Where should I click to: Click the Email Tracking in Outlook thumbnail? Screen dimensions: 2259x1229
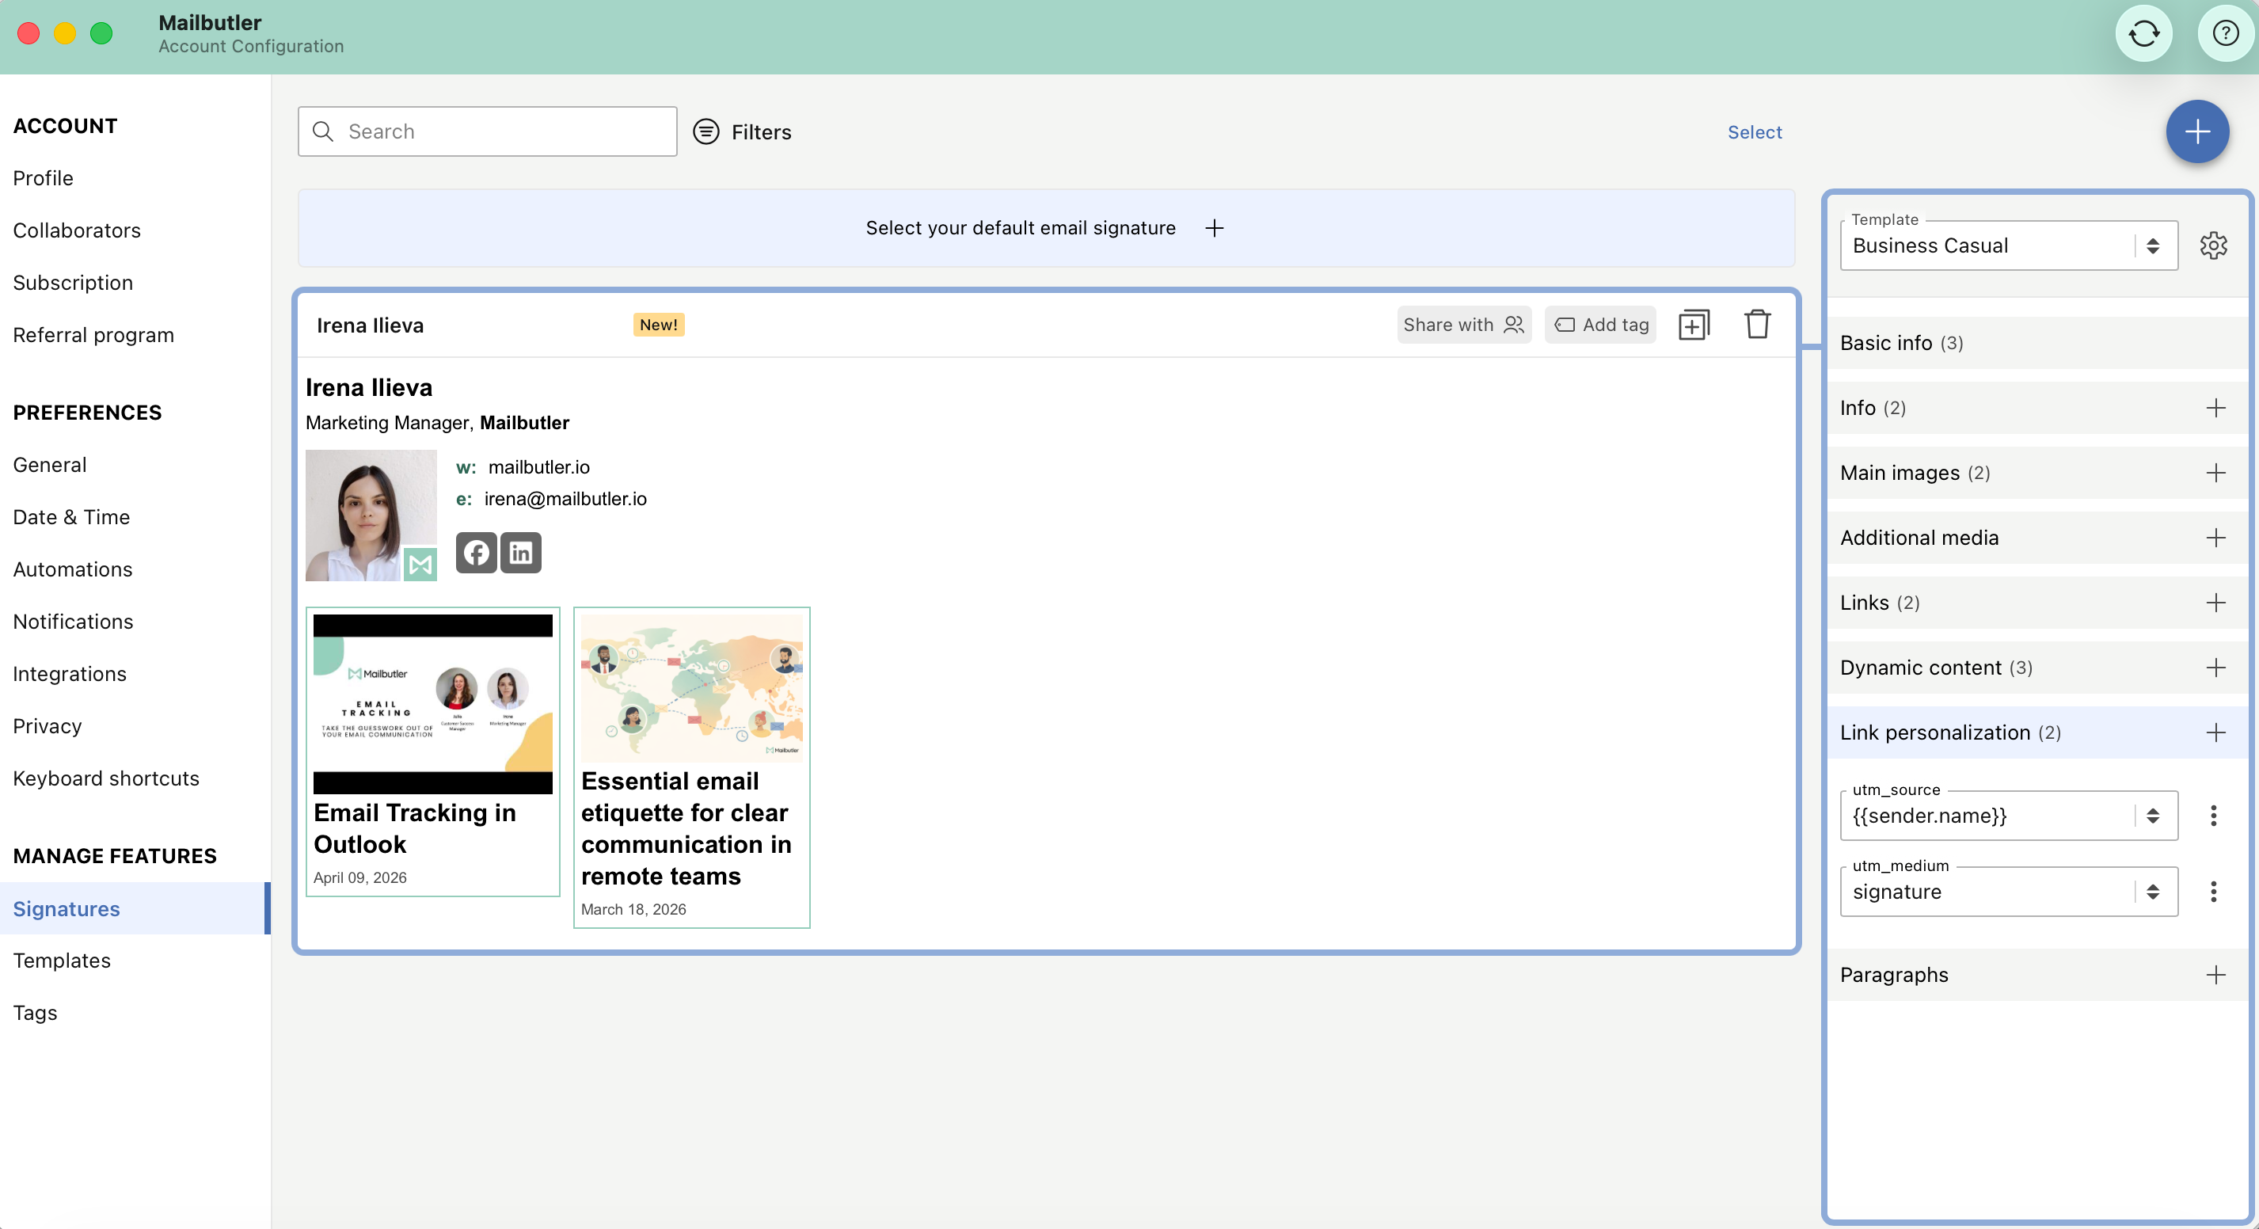[433, 703]
